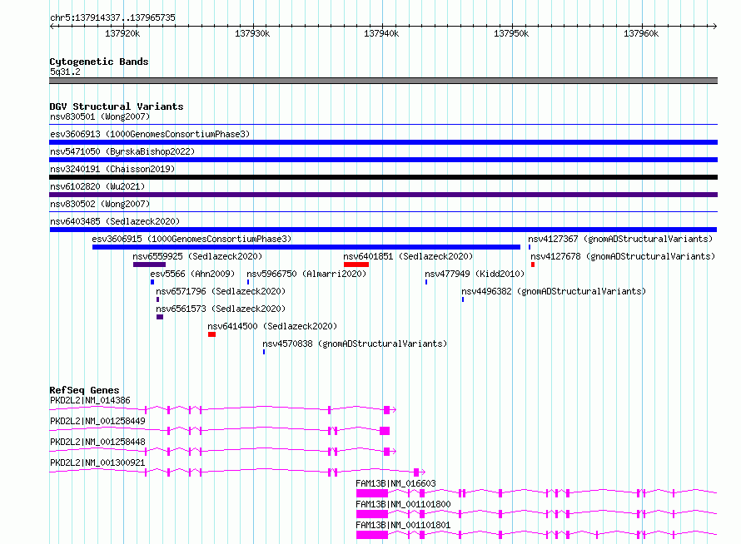Open esv5566 (Ahn2009) label
This screenshot has width=741, height=544.
(192, 274)
